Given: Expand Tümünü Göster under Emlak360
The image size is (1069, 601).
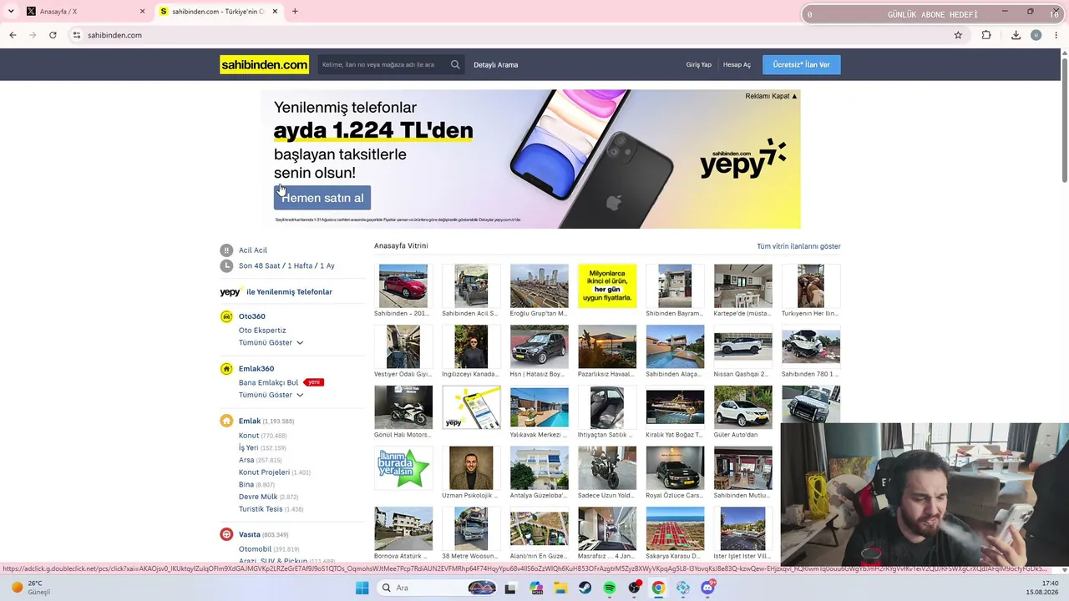Looking at the screenshot, I should (271, 395).
